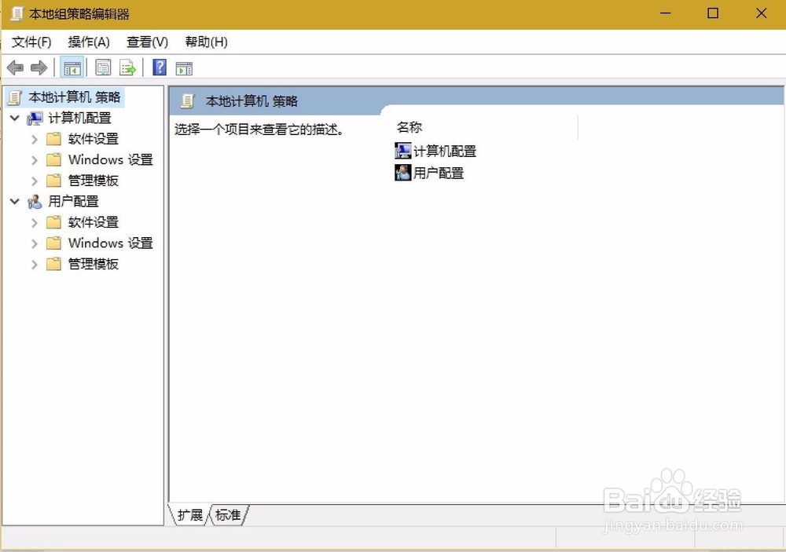Toggle Show/Hide Console Tree toolbar icon
This screenshot has width=786, height=552.
tap(72, 68)
